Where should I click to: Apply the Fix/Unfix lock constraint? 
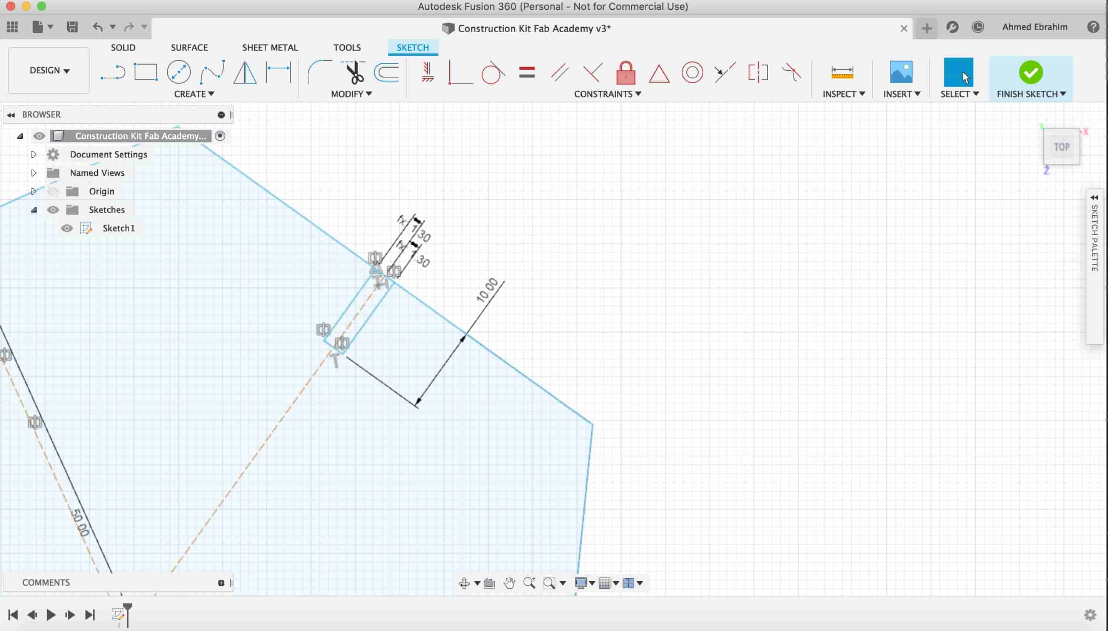pos(626,72)
